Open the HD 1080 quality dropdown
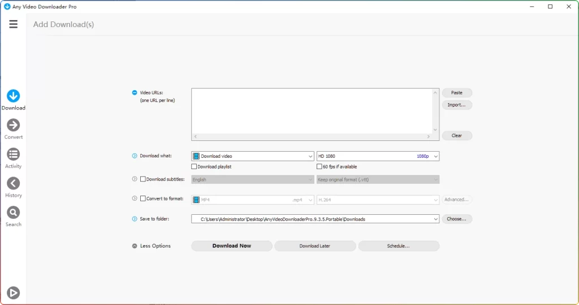Viewport: 579px width, 305px height. (x=378, y=156)
